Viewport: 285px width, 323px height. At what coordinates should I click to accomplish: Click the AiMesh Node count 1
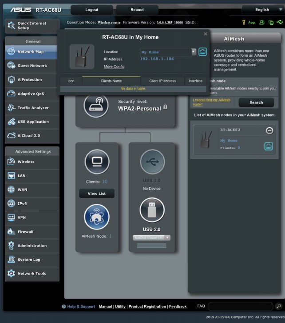click(x=111, y=236)
